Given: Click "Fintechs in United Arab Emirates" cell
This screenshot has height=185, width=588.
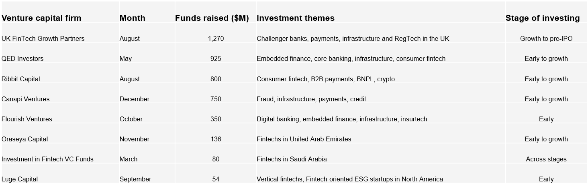Looking at the screenshot, I should (304, 139).
